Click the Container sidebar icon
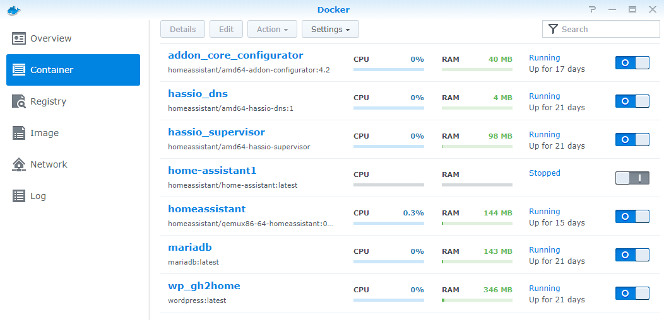Image resolution: width=664 pixels, height=320 pixels. pyautogui.click(x=19, y=70)
